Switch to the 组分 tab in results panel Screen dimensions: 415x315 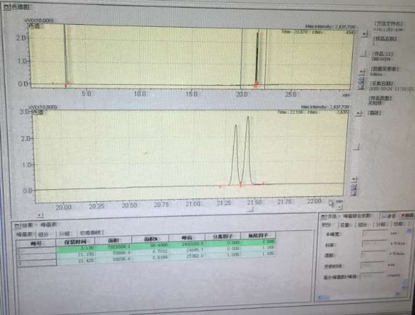tap(44, 233)
